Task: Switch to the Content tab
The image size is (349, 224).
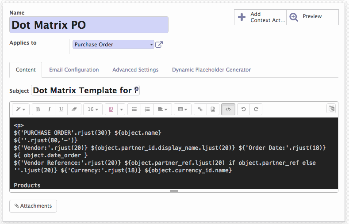Action: [x=26, y=70]
